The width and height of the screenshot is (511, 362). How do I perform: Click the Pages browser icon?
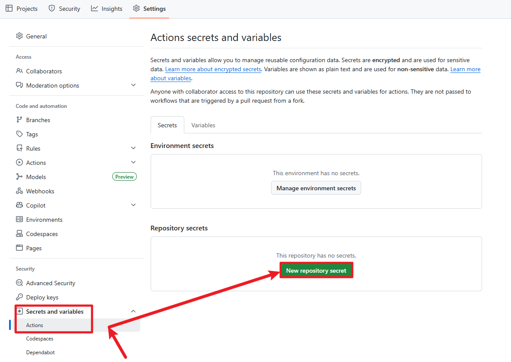19,248
